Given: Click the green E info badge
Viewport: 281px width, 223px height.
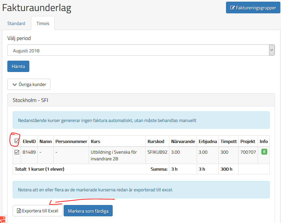Looking at the screenshot, I should [264, 152].
